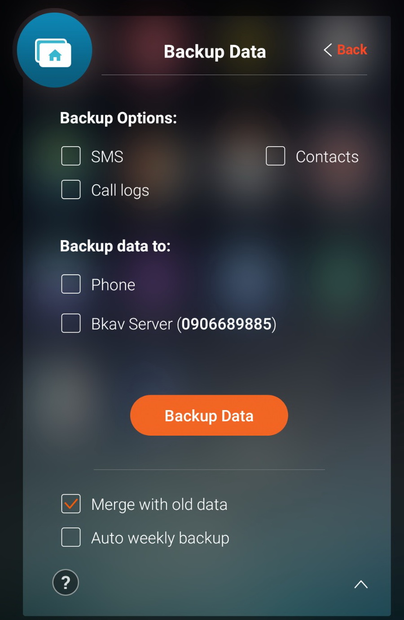Tap the Auto weekly backup label
404x620 pixels.
(160, 538)
